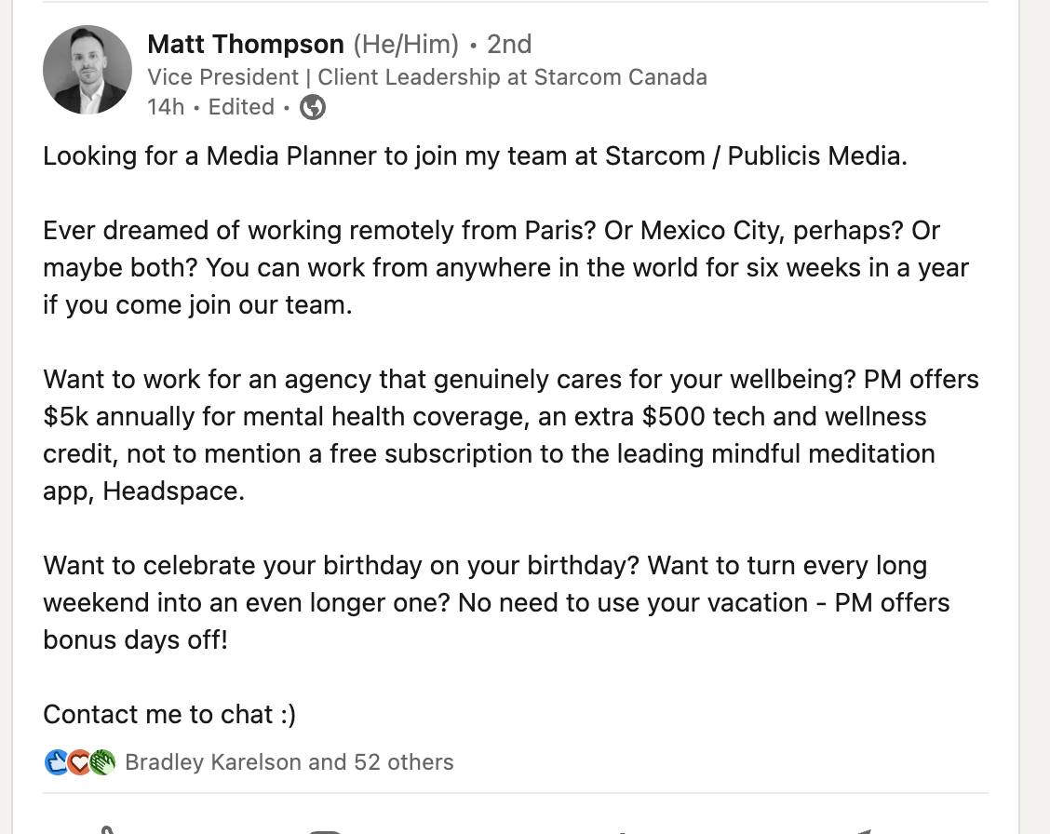Click the "Contact me to chat :)" line
Screen dimensions: 1050x834
pos(169,714)
